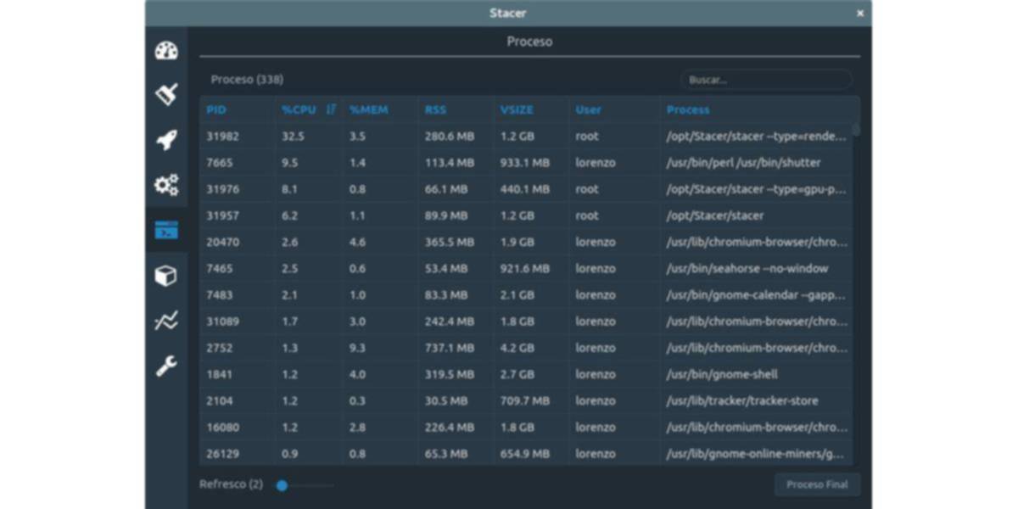Image resolution: width=1018 pixels, height=509 pixels.
Task: Close the Stacer window
Action: (x=859, y=13)
